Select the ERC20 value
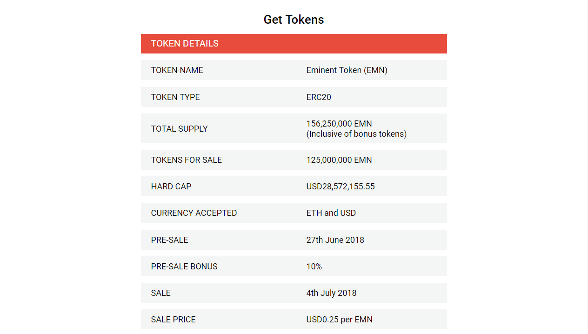Viewport: 588px width, 334px height. tap(319, 97)
